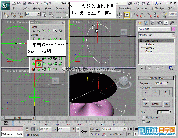The height and width of the screenshot is (138, 178).
Task: Open the Hierarchy command panel tab
Action: tap(153, 23)
